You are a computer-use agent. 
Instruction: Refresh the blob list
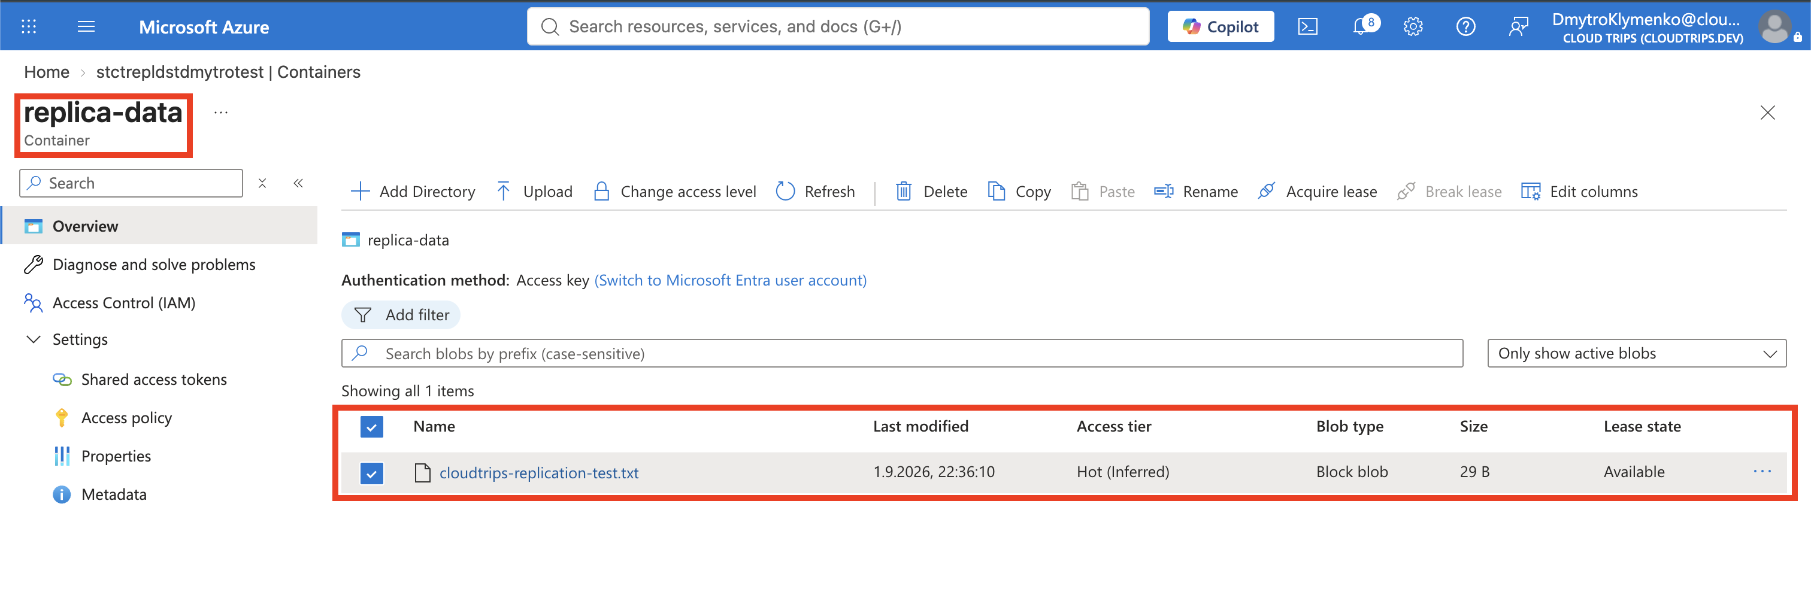pos(816,191)
